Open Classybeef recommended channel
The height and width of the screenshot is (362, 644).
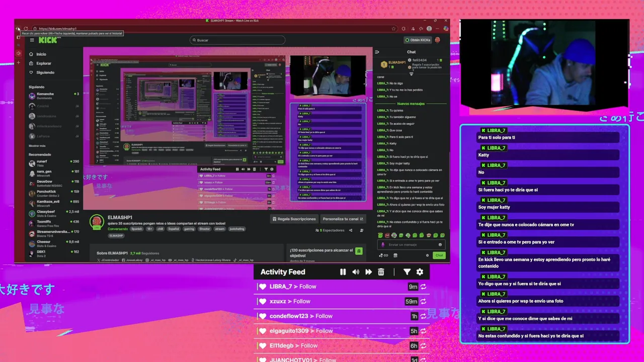pyautogui.click(x=54, y=214)
